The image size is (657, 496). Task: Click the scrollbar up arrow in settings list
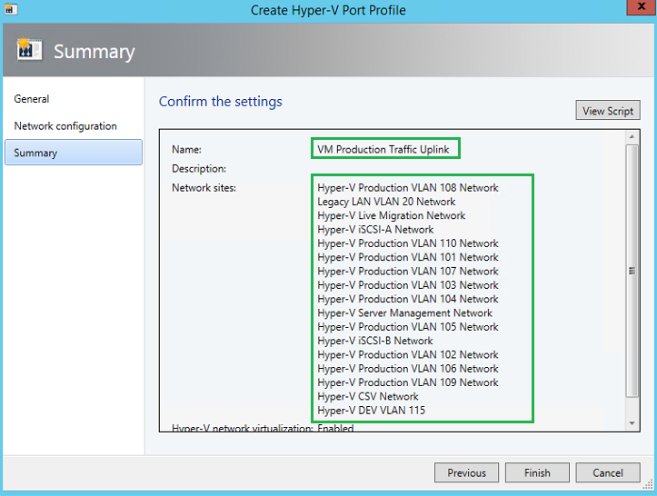pos(632,137)
